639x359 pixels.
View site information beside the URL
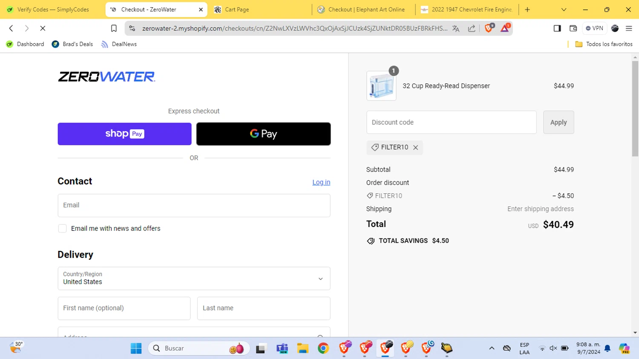(x=132, y=29)
